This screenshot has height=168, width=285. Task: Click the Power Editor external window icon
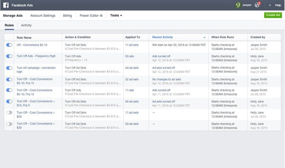pyautogui.click(x=101, y=16)
